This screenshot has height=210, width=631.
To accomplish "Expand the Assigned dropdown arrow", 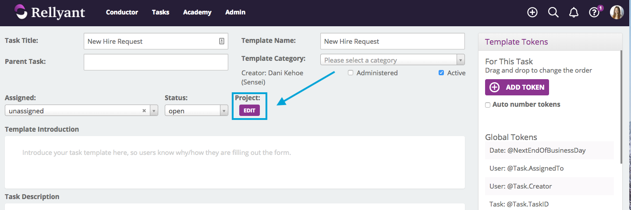I will point(154,111).
